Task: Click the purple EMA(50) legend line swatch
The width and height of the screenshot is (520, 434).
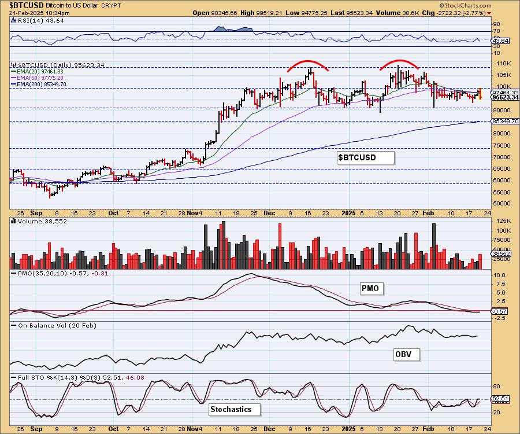Action: tap(14, 78)
